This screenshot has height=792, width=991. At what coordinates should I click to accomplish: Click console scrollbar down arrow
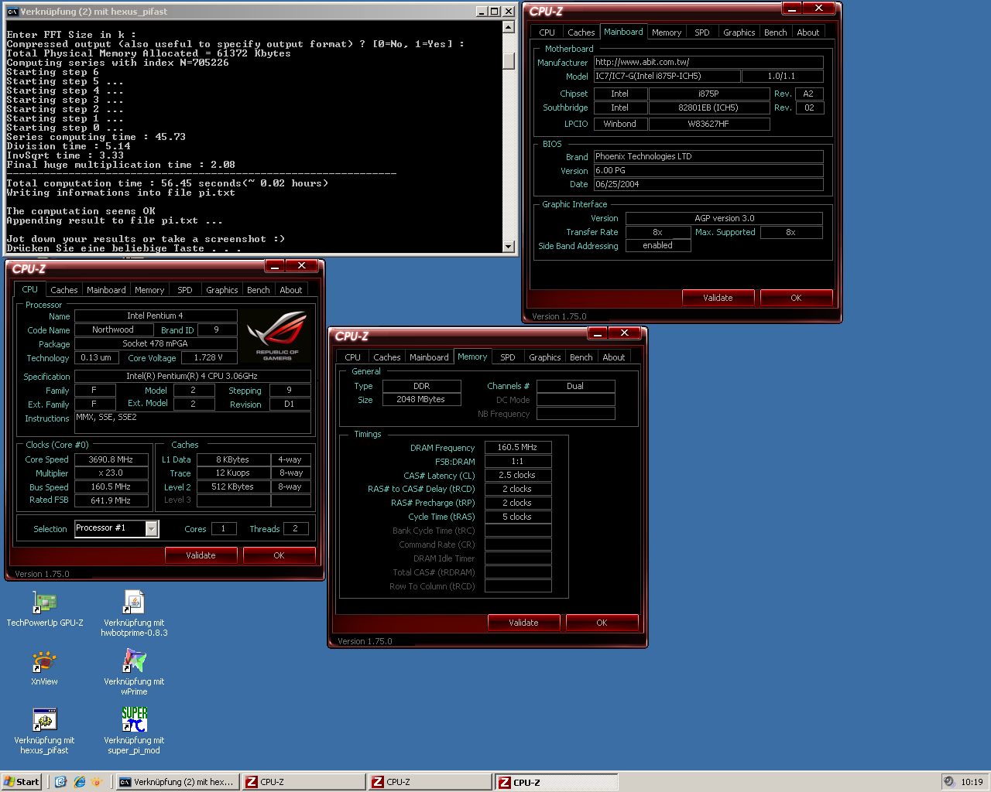[x=509, y=247]
